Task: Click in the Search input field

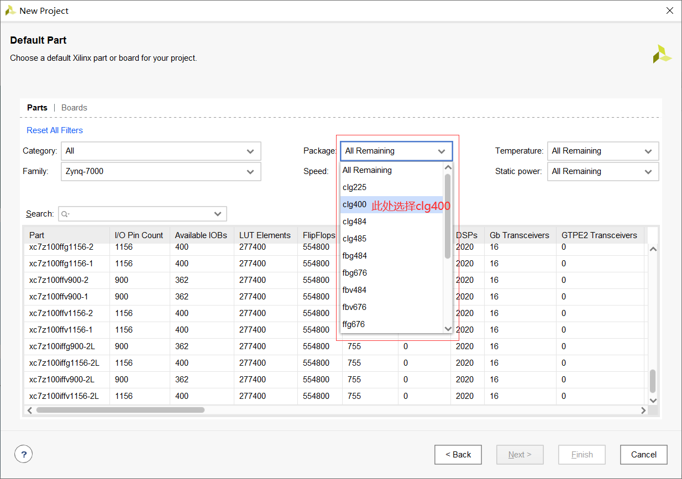Action: (143, 214)
